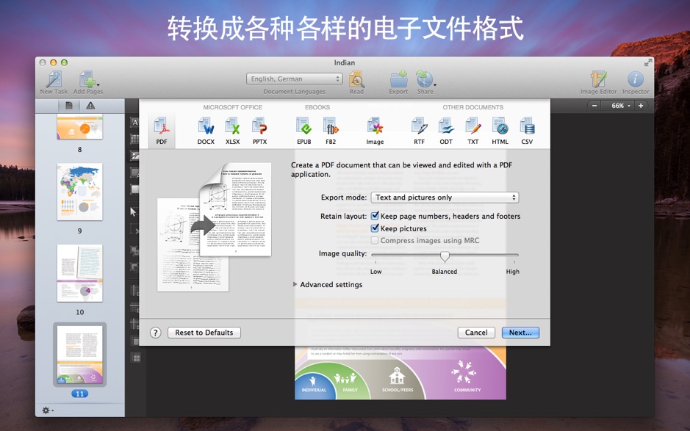Open the Export mode dropdown

point(445,197)
